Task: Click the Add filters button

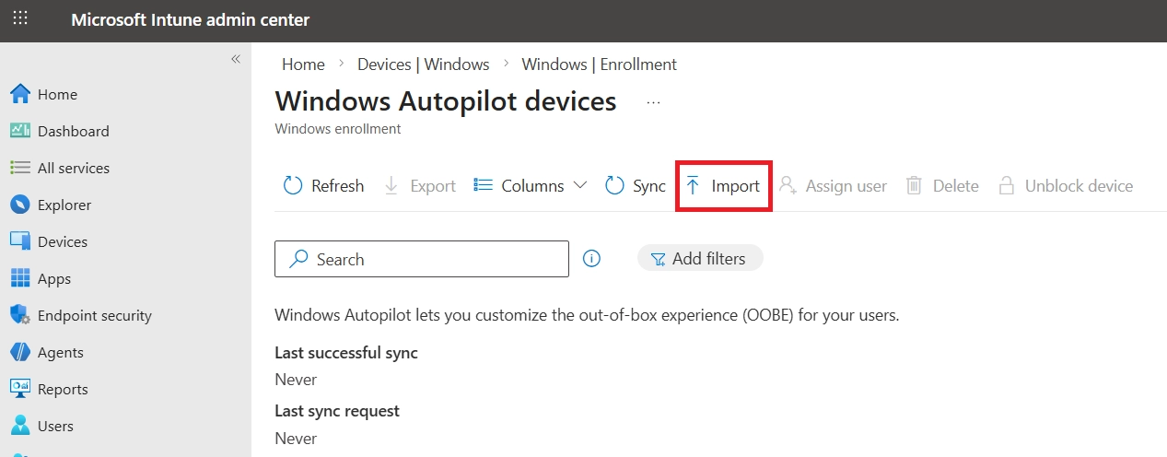Action: [x=699, y=259]
